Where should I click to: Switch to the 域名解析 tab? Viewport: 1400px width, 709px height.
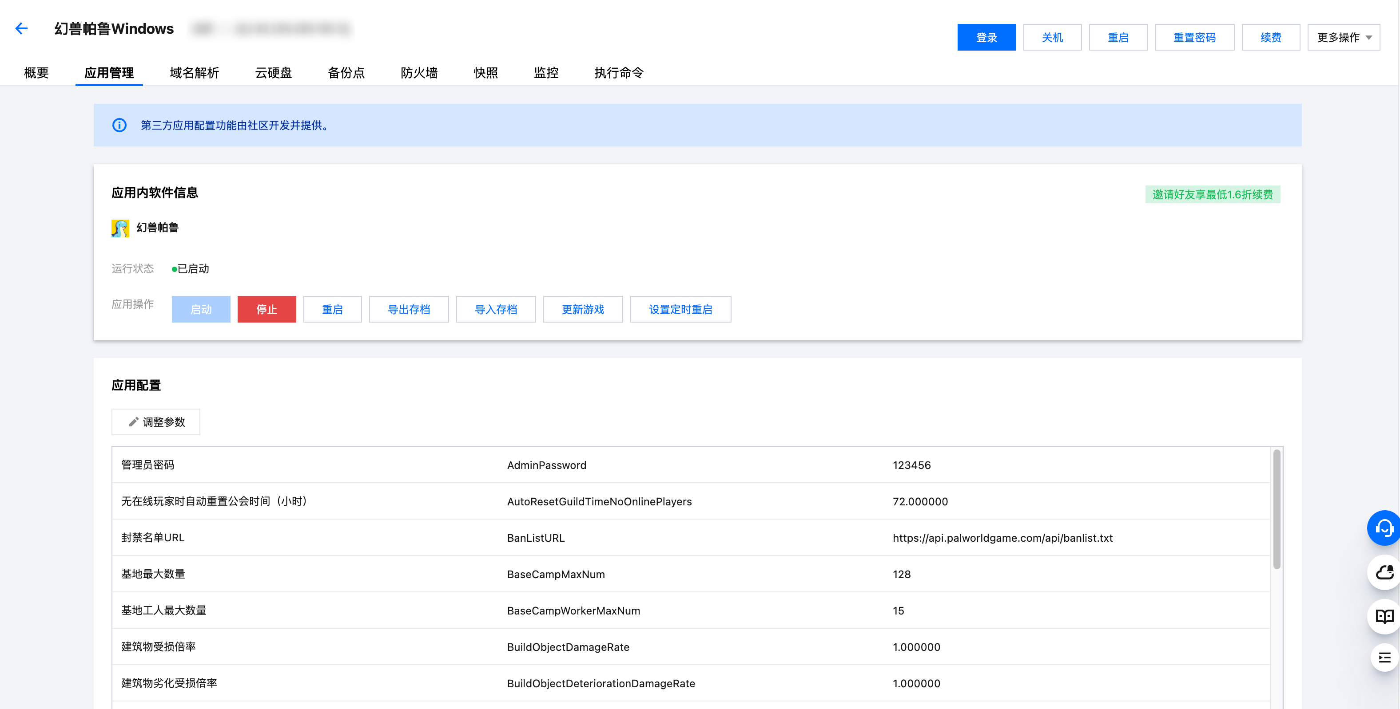(194, 73)
